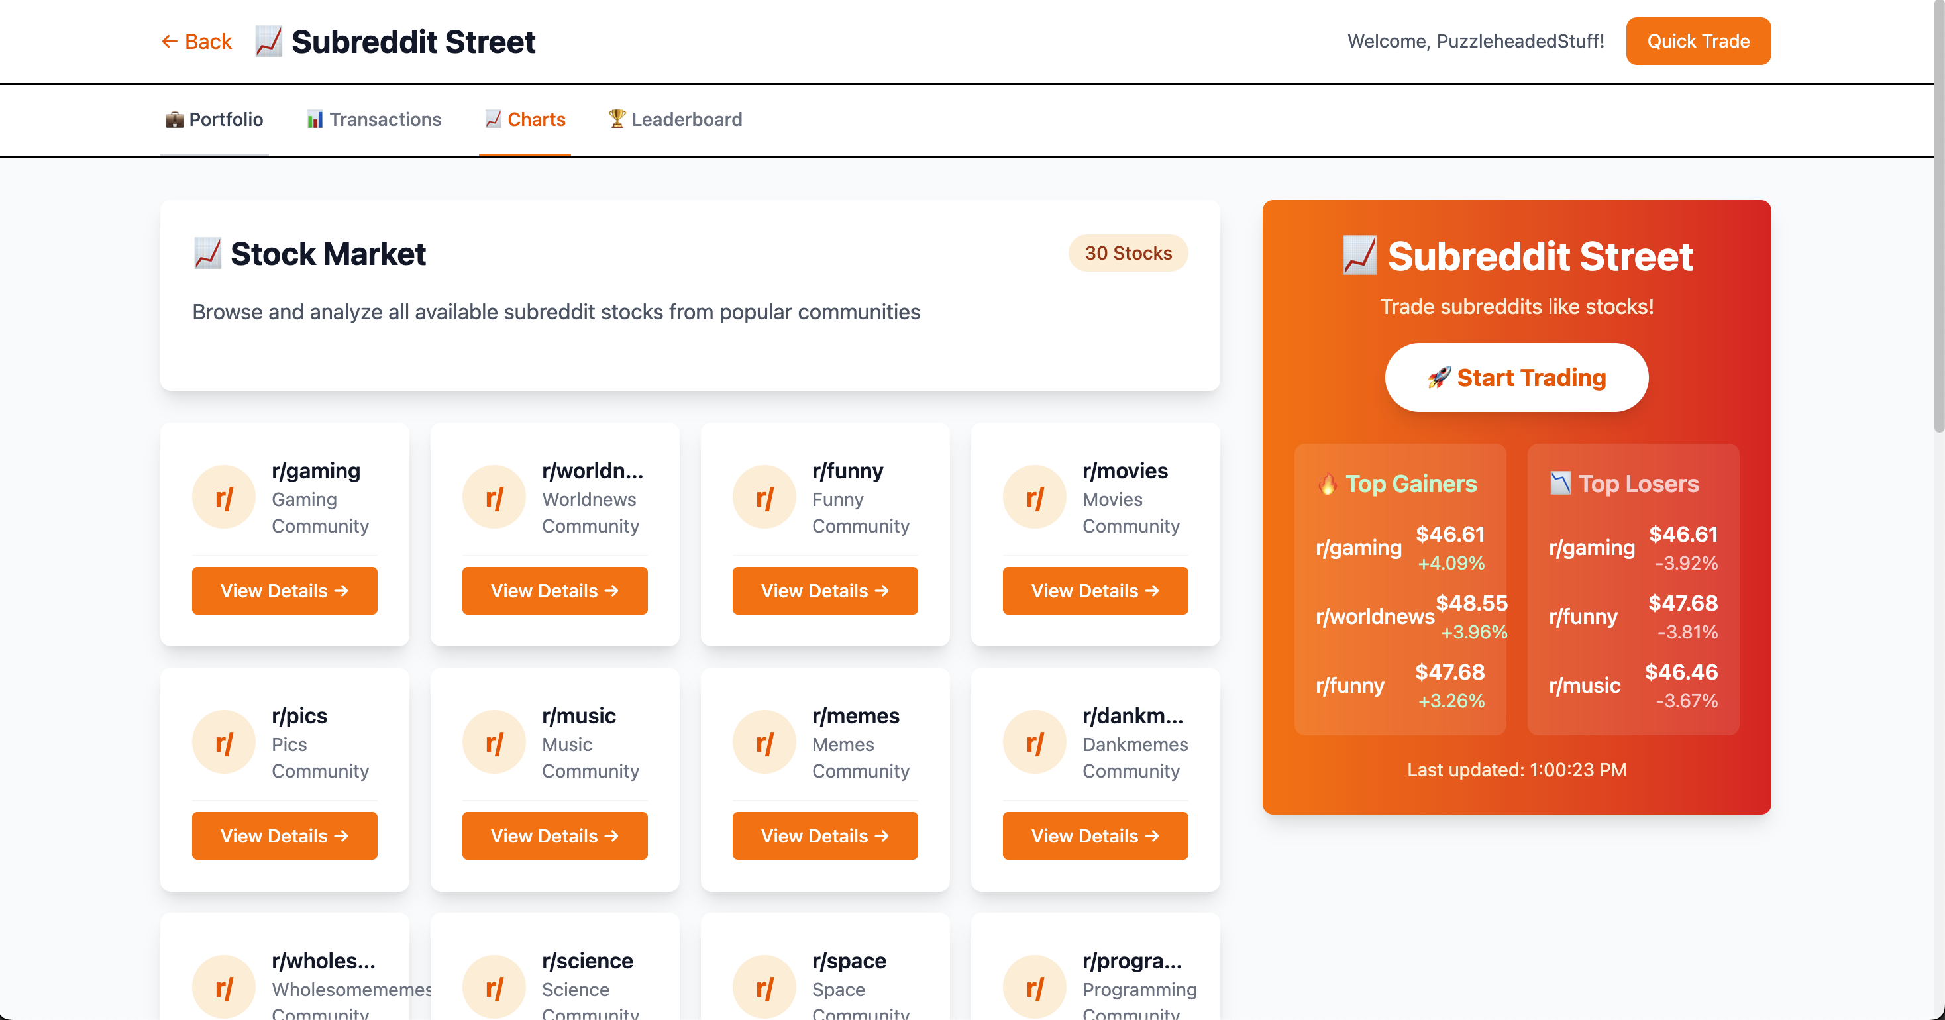
Task: Click the r/ avatar icon for r/pics
Action: tap(223, 742)
